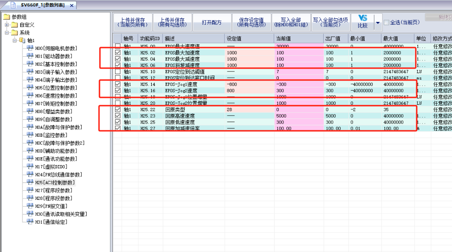Uncheck the H25.14 EPOS-Jog1速度 row checkbox
Viewport: 452px width, 252px height.
click(118, 84)
